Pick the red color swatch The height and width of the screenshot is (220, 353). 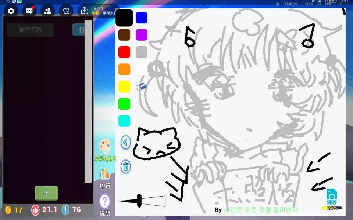click(x=124, y=52)
